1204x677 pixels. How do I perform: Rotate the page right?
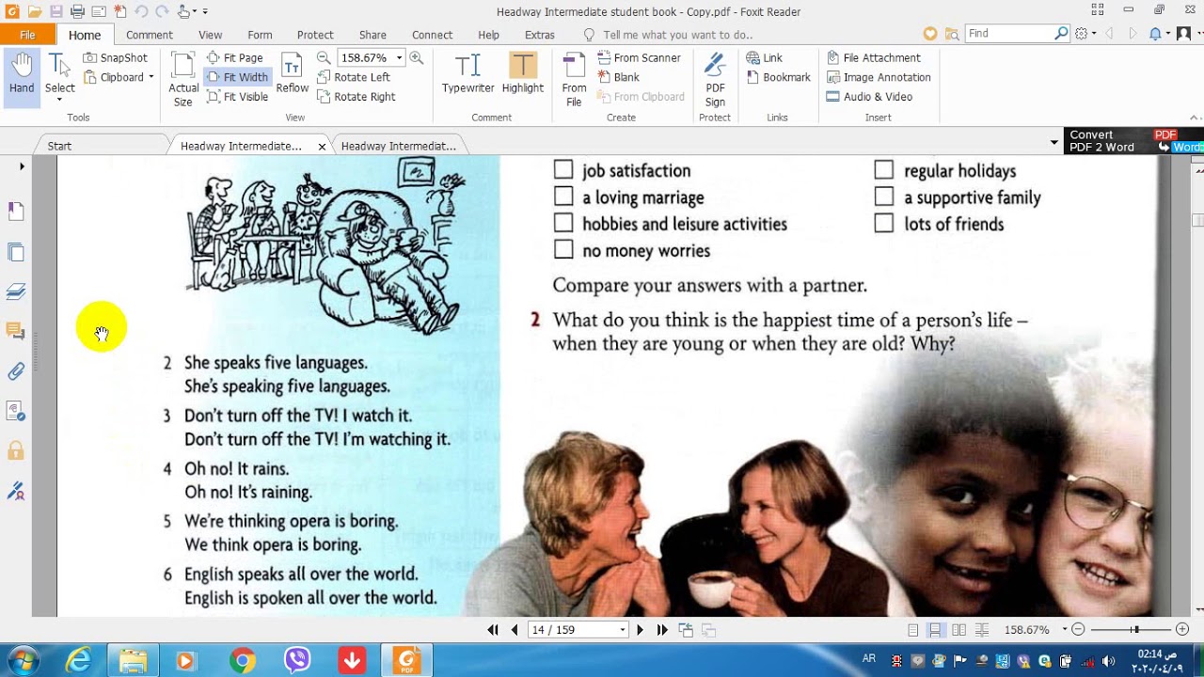[356, 97]
